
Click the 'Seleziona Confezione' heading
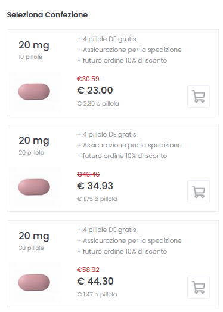[x=47, y=15]
